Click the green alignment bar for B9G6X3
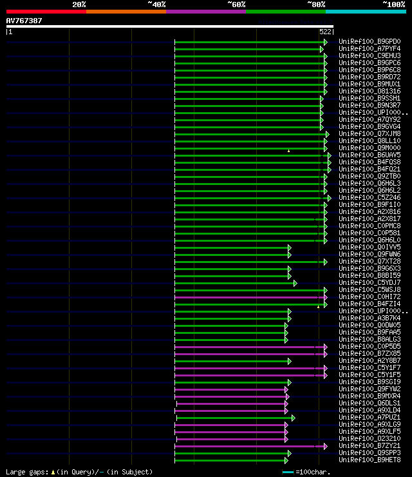Viewport: 412px width, 477px height. tap(232, 269)
